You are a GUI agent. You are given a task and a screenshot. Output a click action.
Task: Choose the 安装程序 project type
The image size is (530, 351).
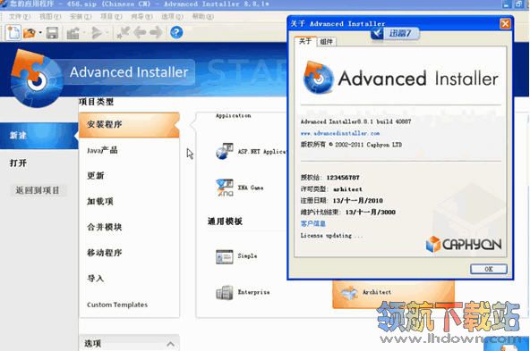pyautogui.click(x=129, y=124)
